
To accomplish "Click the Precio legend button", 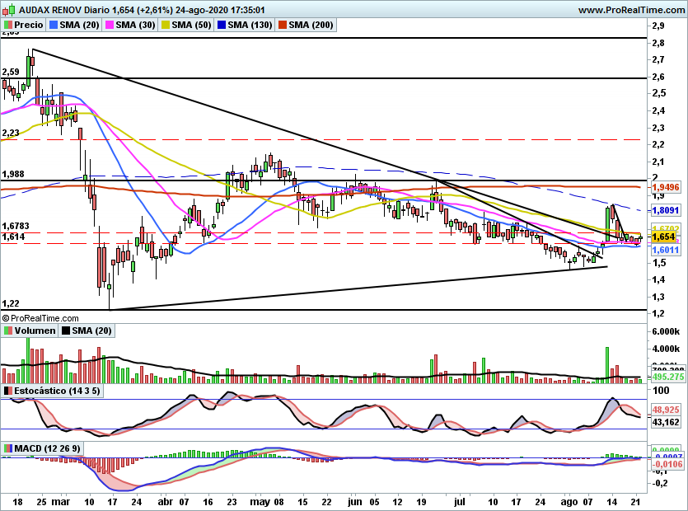I will pos(24,25).
